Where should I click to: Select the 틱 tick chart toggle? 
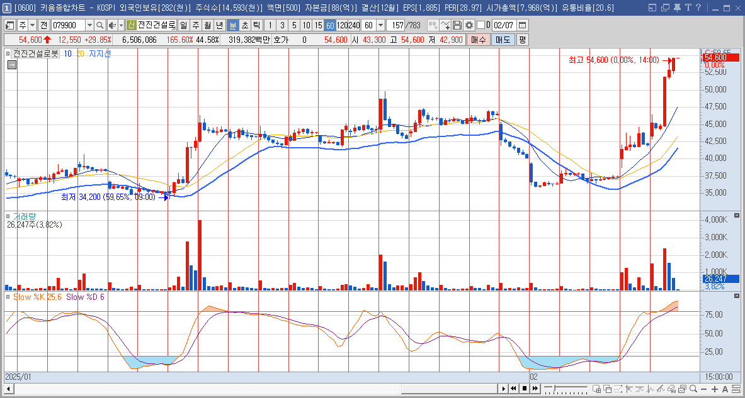pyautogui.click(x=256, y=25)
